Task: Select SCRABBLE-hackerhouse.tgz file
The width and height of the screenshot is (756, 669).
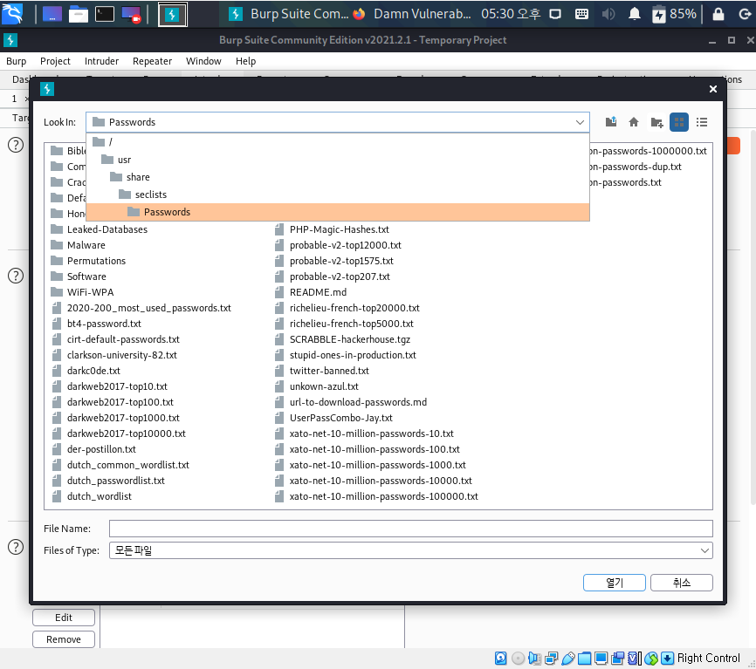Action: (342, 339)
